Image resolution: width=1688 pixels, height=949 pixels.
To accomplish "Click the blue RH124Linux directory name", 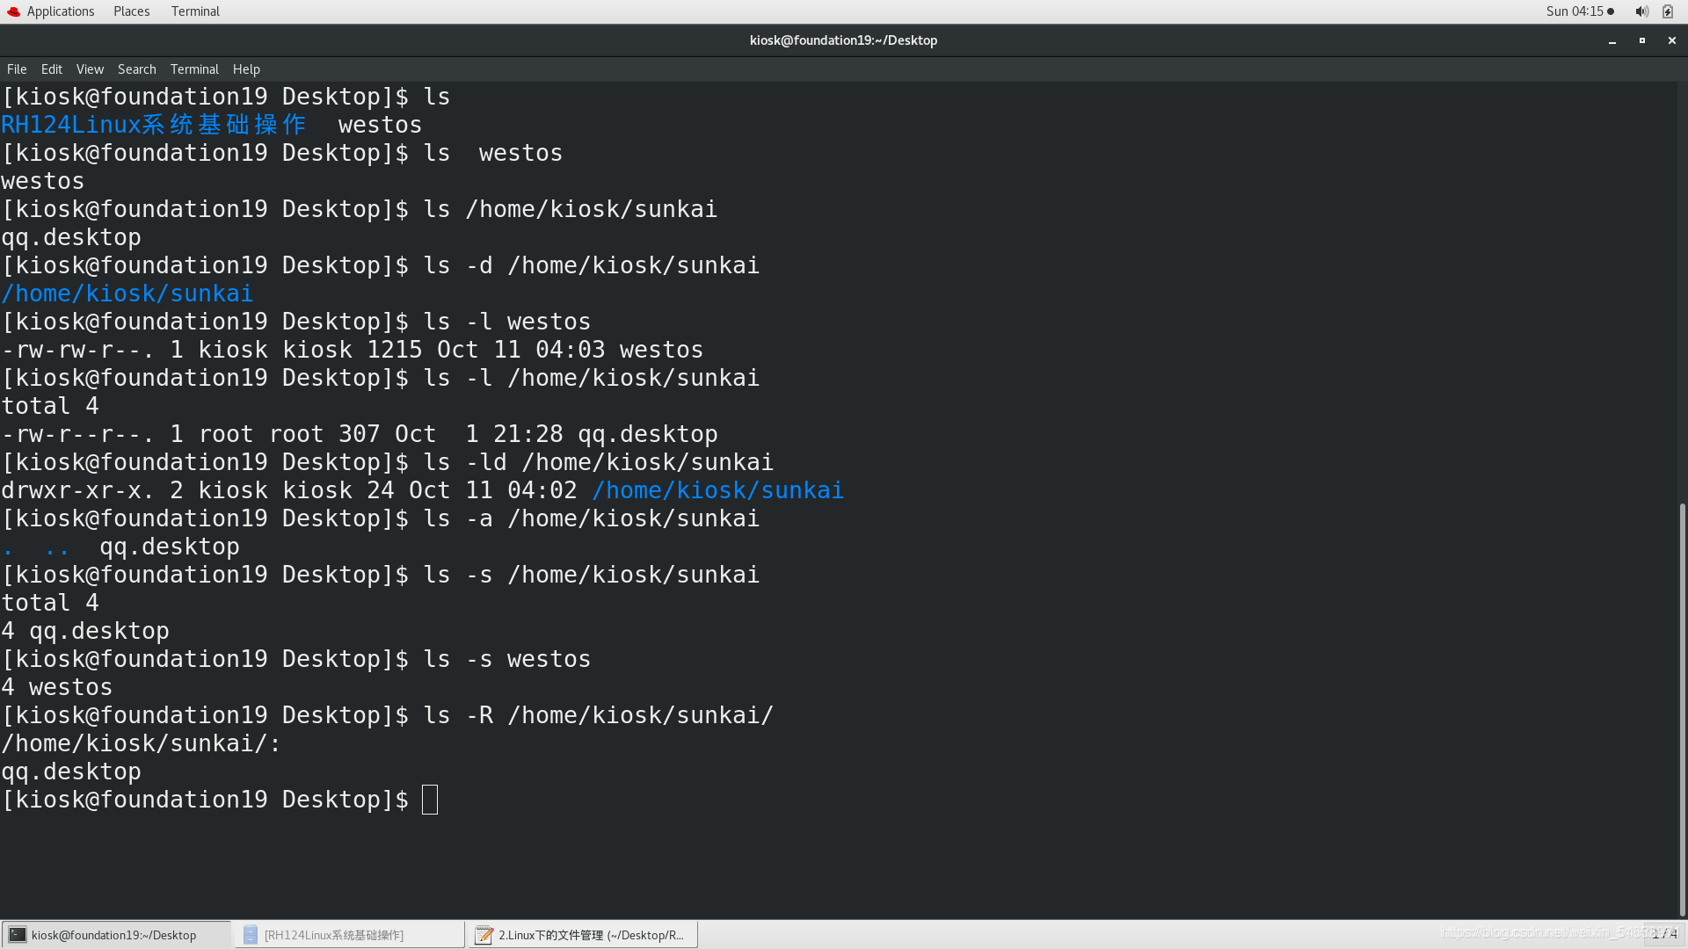I will tap(154, 125).
